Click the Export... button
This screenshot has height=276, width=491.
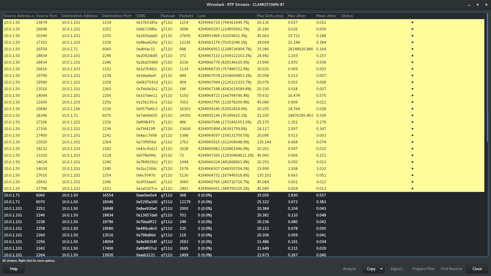click(x=397, y=269)
